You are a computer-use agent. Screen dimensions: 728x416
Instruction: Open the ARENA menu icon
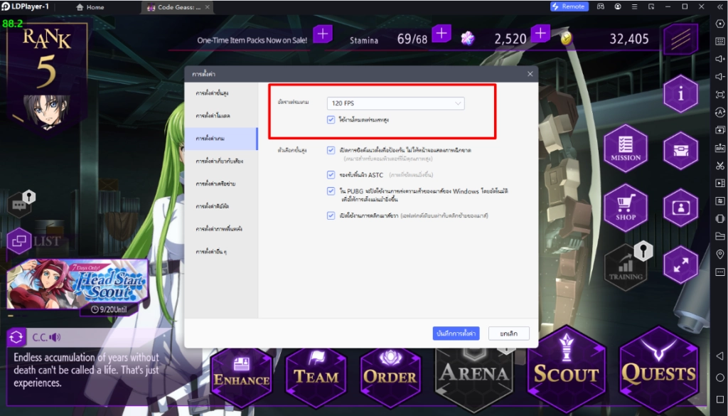[x=474, y=370]
